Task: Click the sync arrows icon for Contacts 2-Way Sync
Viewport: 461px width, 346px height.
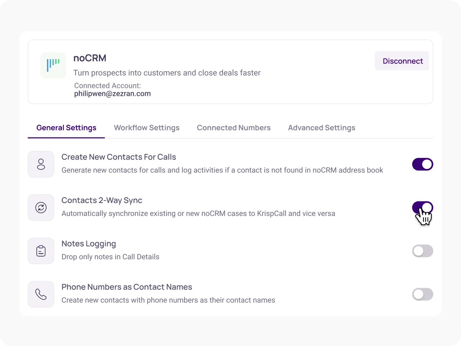Action: pos(41,208)
